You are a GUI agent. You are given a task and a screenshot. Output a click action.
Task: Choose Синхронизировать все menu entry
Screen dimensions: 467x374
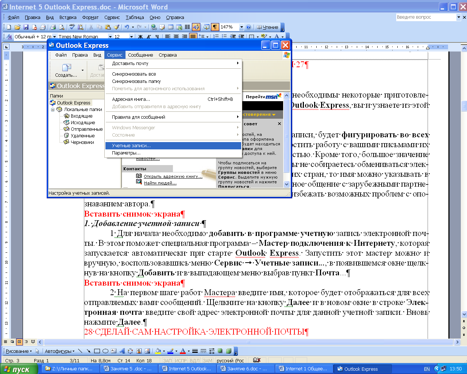pos(173,74)
